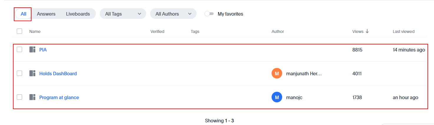Click the liveboard icon beside PIA
Viewport: 434px width, 125px height.
tap(32, 50)
